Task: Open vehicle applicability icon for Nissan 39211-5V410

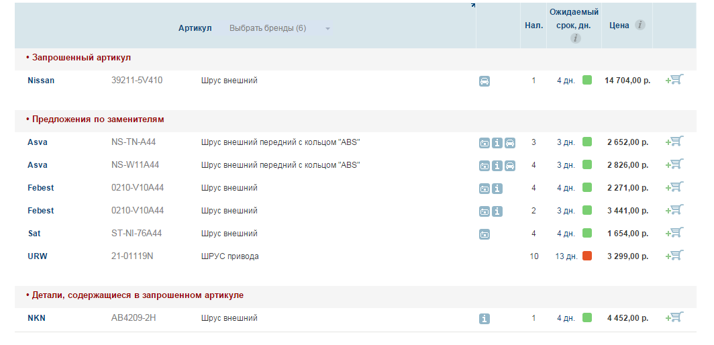Action: (484, 82)
